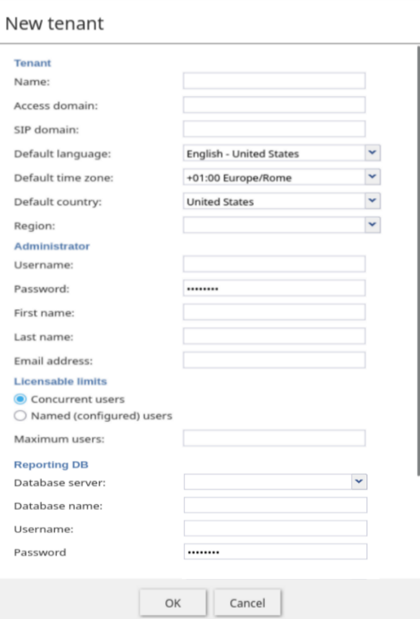Click the OK button
The width and height of the screenshot is (420, 619).
172,603
